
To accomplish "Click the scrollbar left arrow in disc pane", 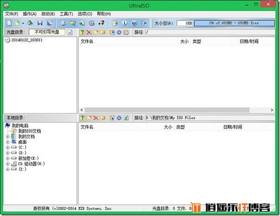I will pos(82,110).
